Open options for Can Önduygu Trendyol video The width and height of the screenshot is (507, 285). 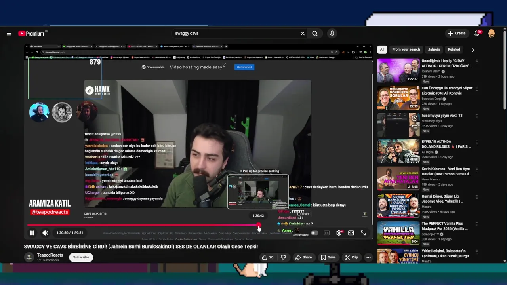tap(477, 89)
